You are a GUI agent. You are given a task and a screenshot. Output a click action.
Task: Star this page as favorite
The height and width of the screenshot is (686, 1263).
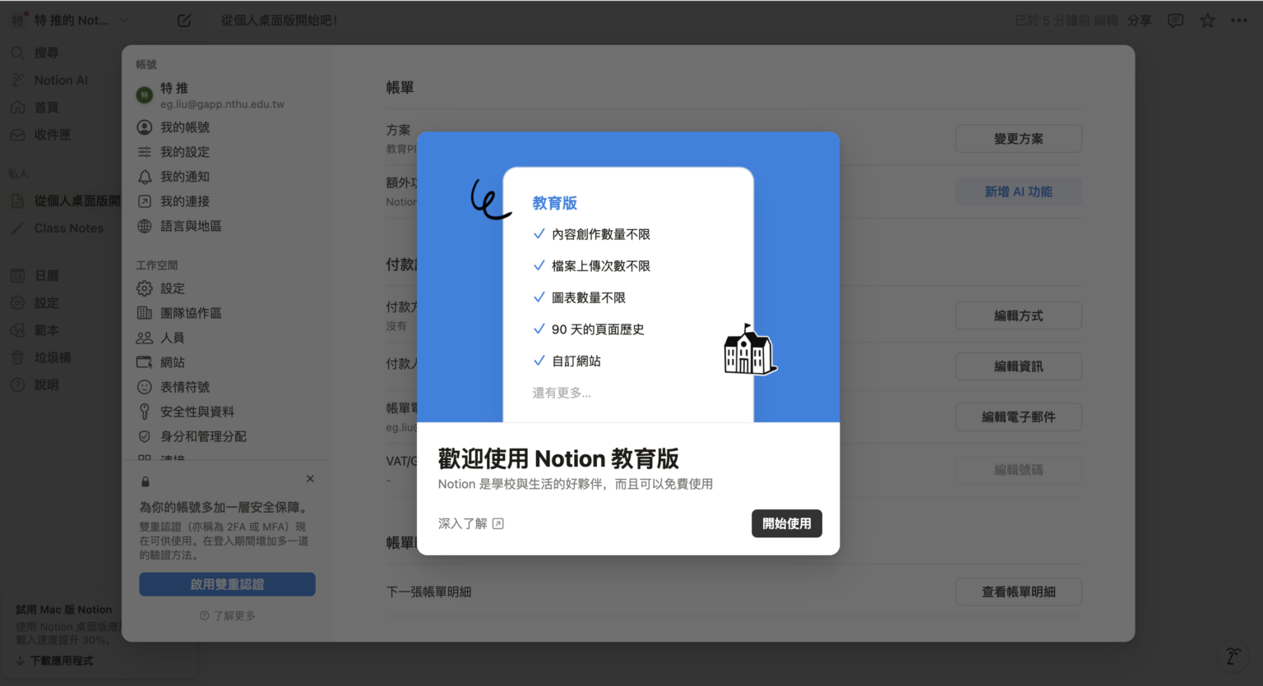coord(1207,21)
